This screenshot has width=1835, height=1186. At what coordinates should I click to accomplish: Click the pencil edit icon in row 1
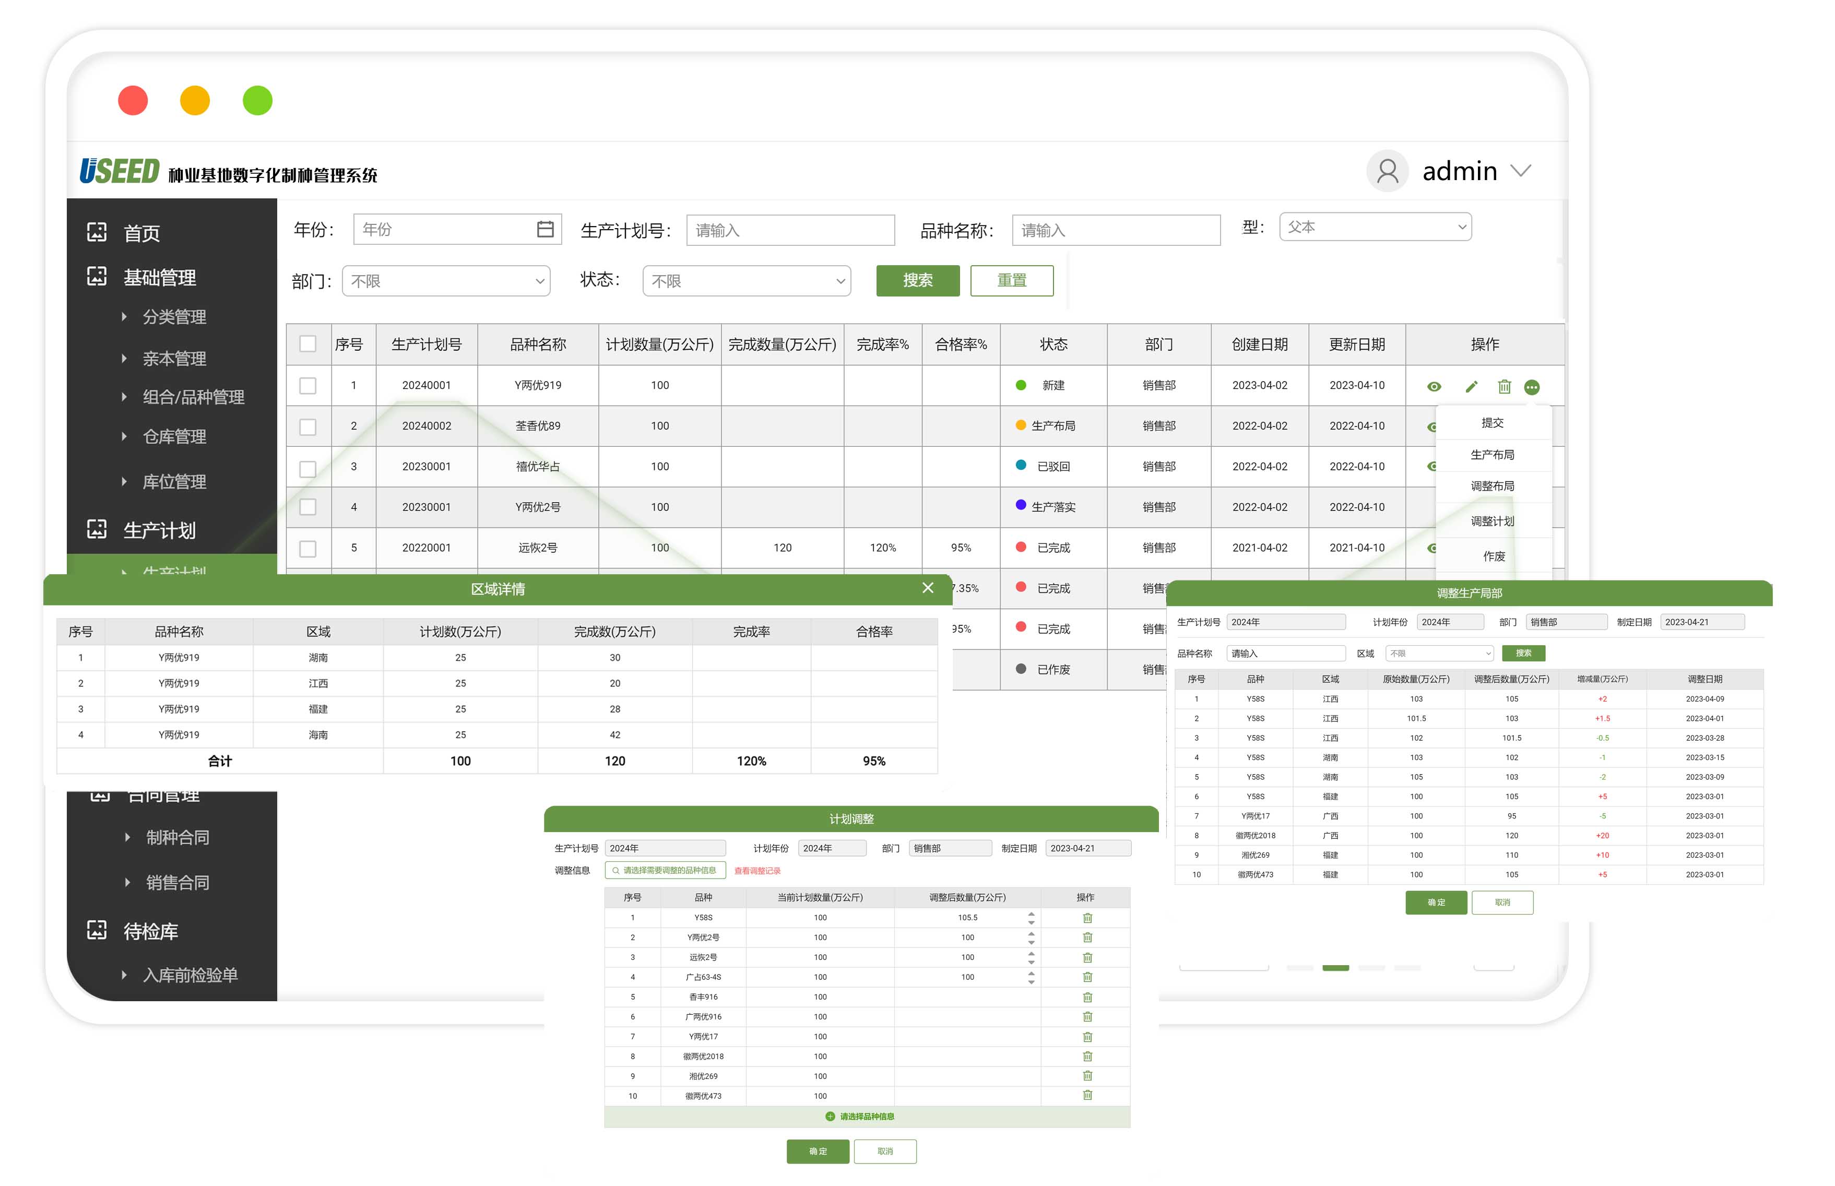point(1471,387)
